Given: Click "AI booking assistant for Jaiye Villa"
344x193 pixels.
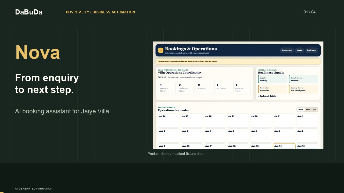Looking at the screenshot, I should tap(62, 111).
